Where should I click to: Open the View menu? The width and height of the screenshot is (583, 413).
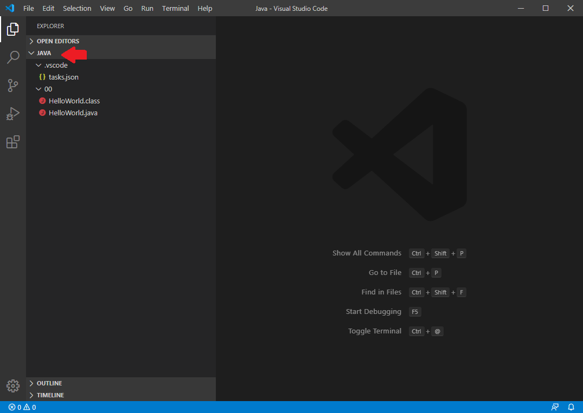coord(107,8)
